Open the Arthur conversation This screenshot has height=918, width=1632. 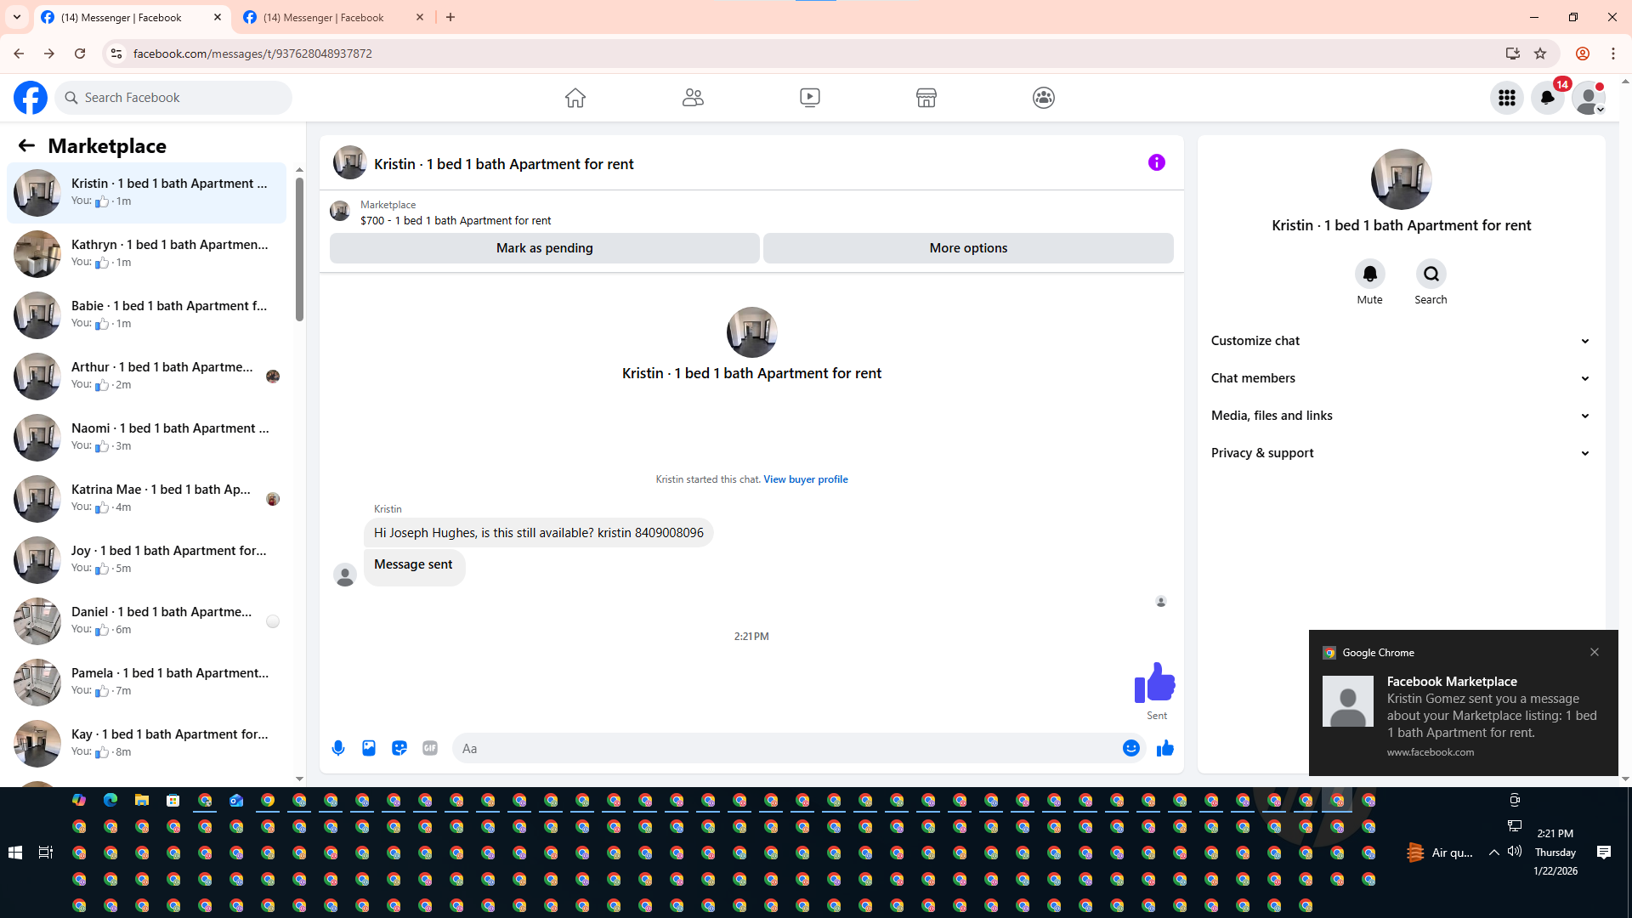(146, 377)
